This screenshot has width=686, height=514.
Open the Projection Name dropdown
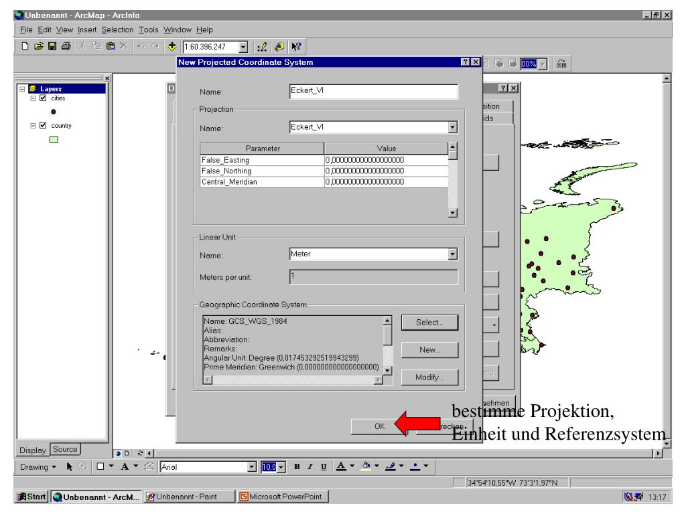(x=452, y=127)
